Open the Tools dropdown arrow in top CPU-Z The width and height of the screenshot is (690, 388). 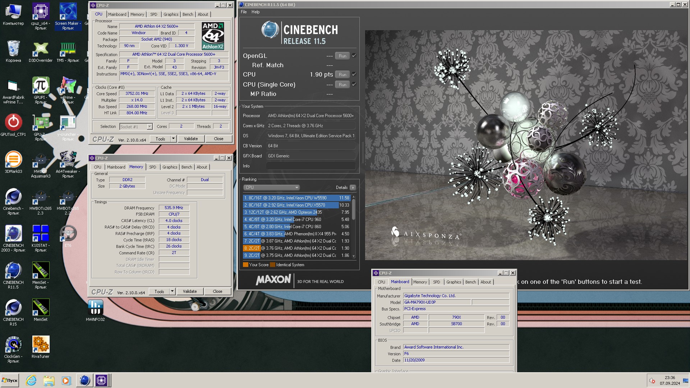[173, 139]
